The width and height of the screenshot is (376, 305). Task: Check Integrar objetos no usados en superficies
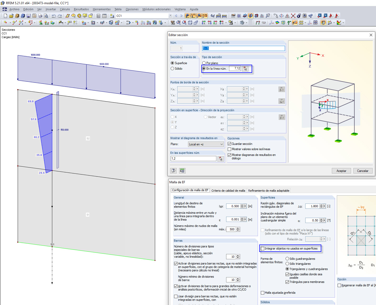pos(262,248)
